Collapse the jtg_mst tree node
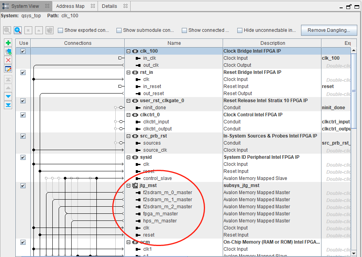The image size is (362, 257). click(x=129, y=185)
